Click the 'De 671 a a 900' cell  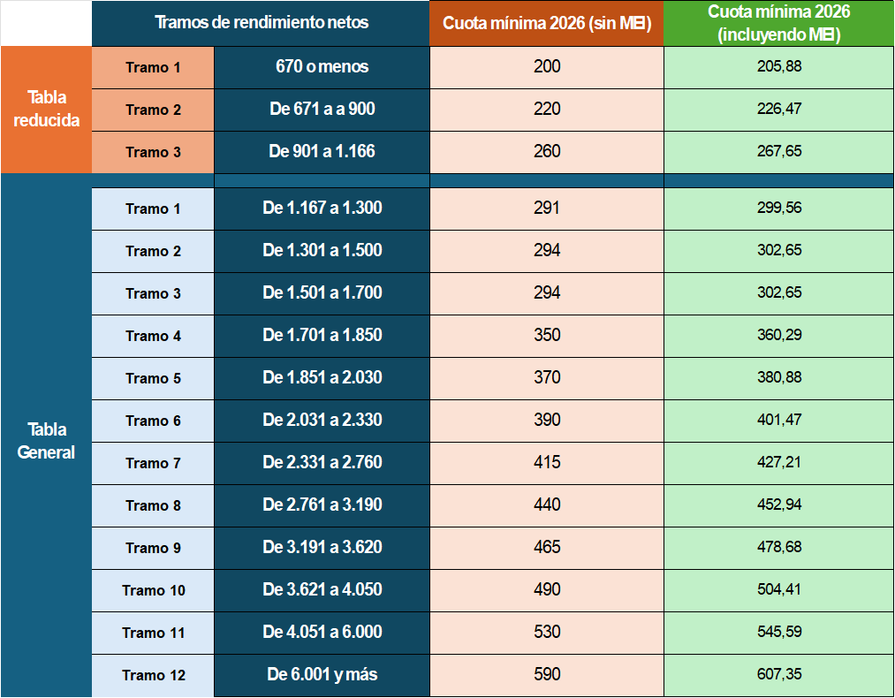pyautogui.click(x=322, y=109)
